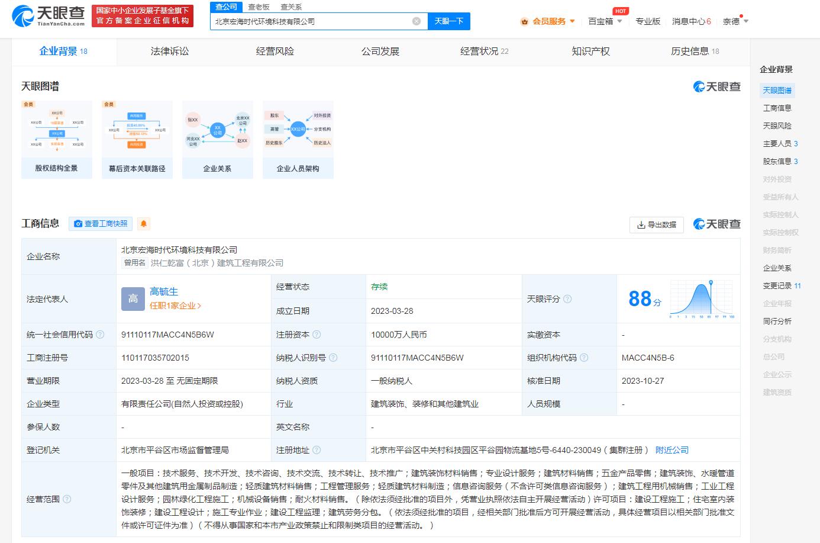820x543 pixels.
Task: Click 附近公司 link
Action: pos(672,450)
